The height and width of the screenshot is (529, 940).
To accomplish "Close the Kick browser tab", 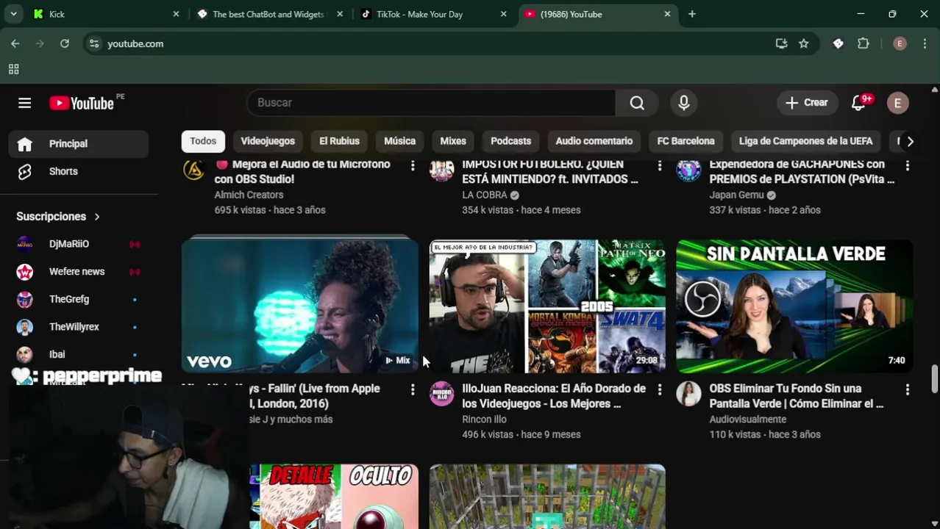I will pos(176,14).
